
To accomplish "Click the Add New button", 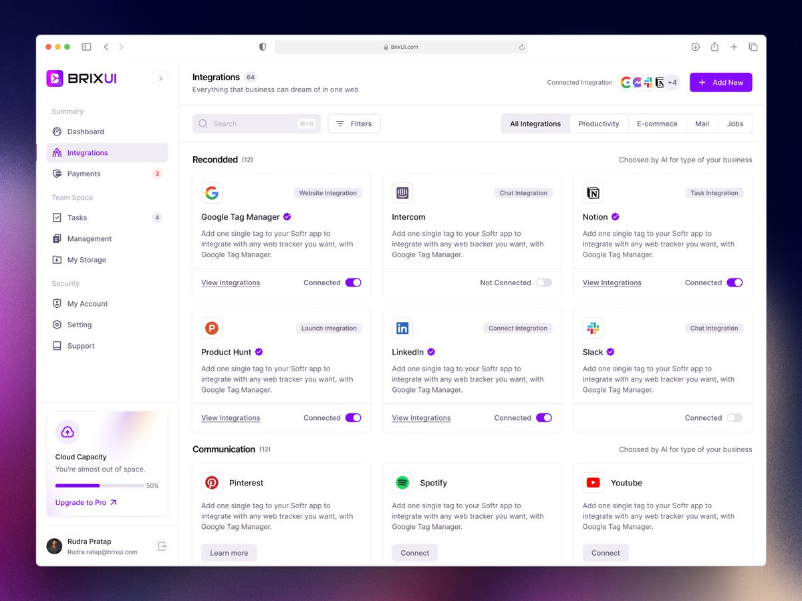I will coord(721,83).
